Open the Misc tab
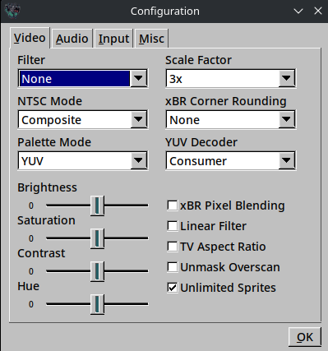 tap(151, 39)
